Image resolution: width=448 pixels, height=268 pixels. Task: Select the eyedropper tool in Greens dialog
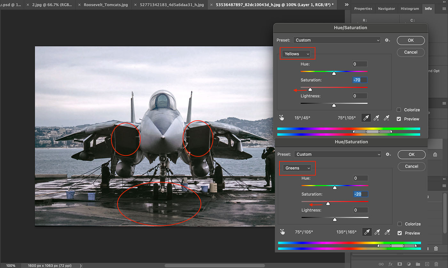(367, 232)
